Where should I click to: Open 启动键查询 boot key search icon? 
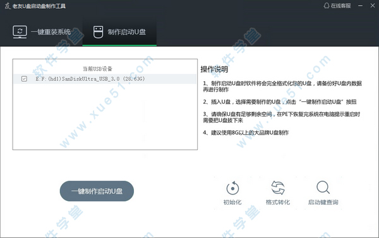(323, 187)
